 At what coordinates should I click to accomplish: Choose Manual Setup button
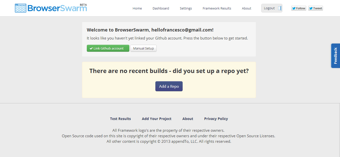[x=143, y=48]
